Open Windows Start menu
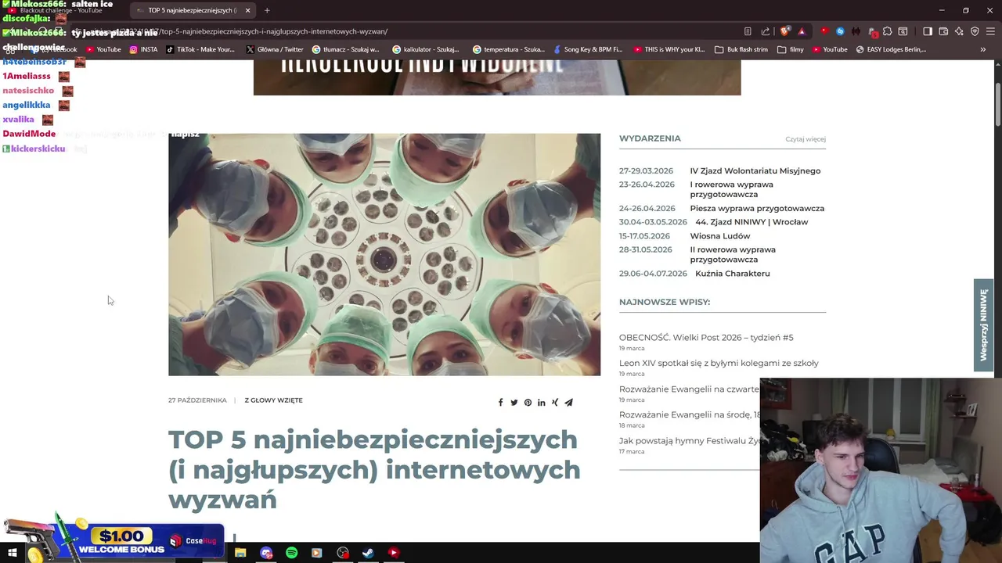This screenshot has width=1002, height=563. [12, 553]
